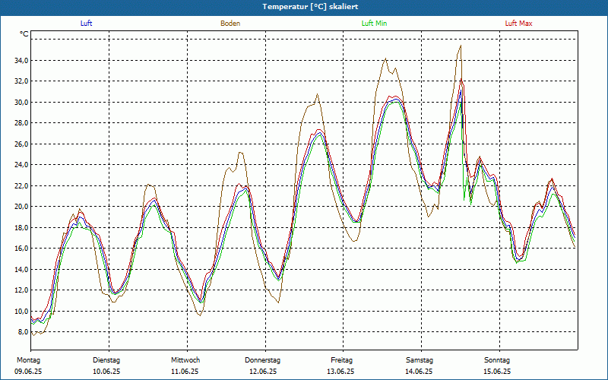Click the '30,0' y-axis value
This screenshot has height=380, width=608.
tap(21, 102)
